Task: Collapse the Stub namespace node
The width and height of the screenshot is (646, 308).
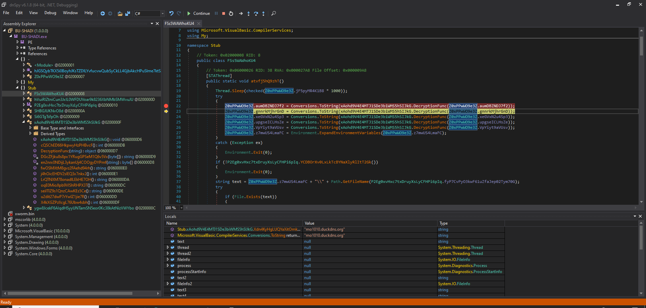Action: 18,88
